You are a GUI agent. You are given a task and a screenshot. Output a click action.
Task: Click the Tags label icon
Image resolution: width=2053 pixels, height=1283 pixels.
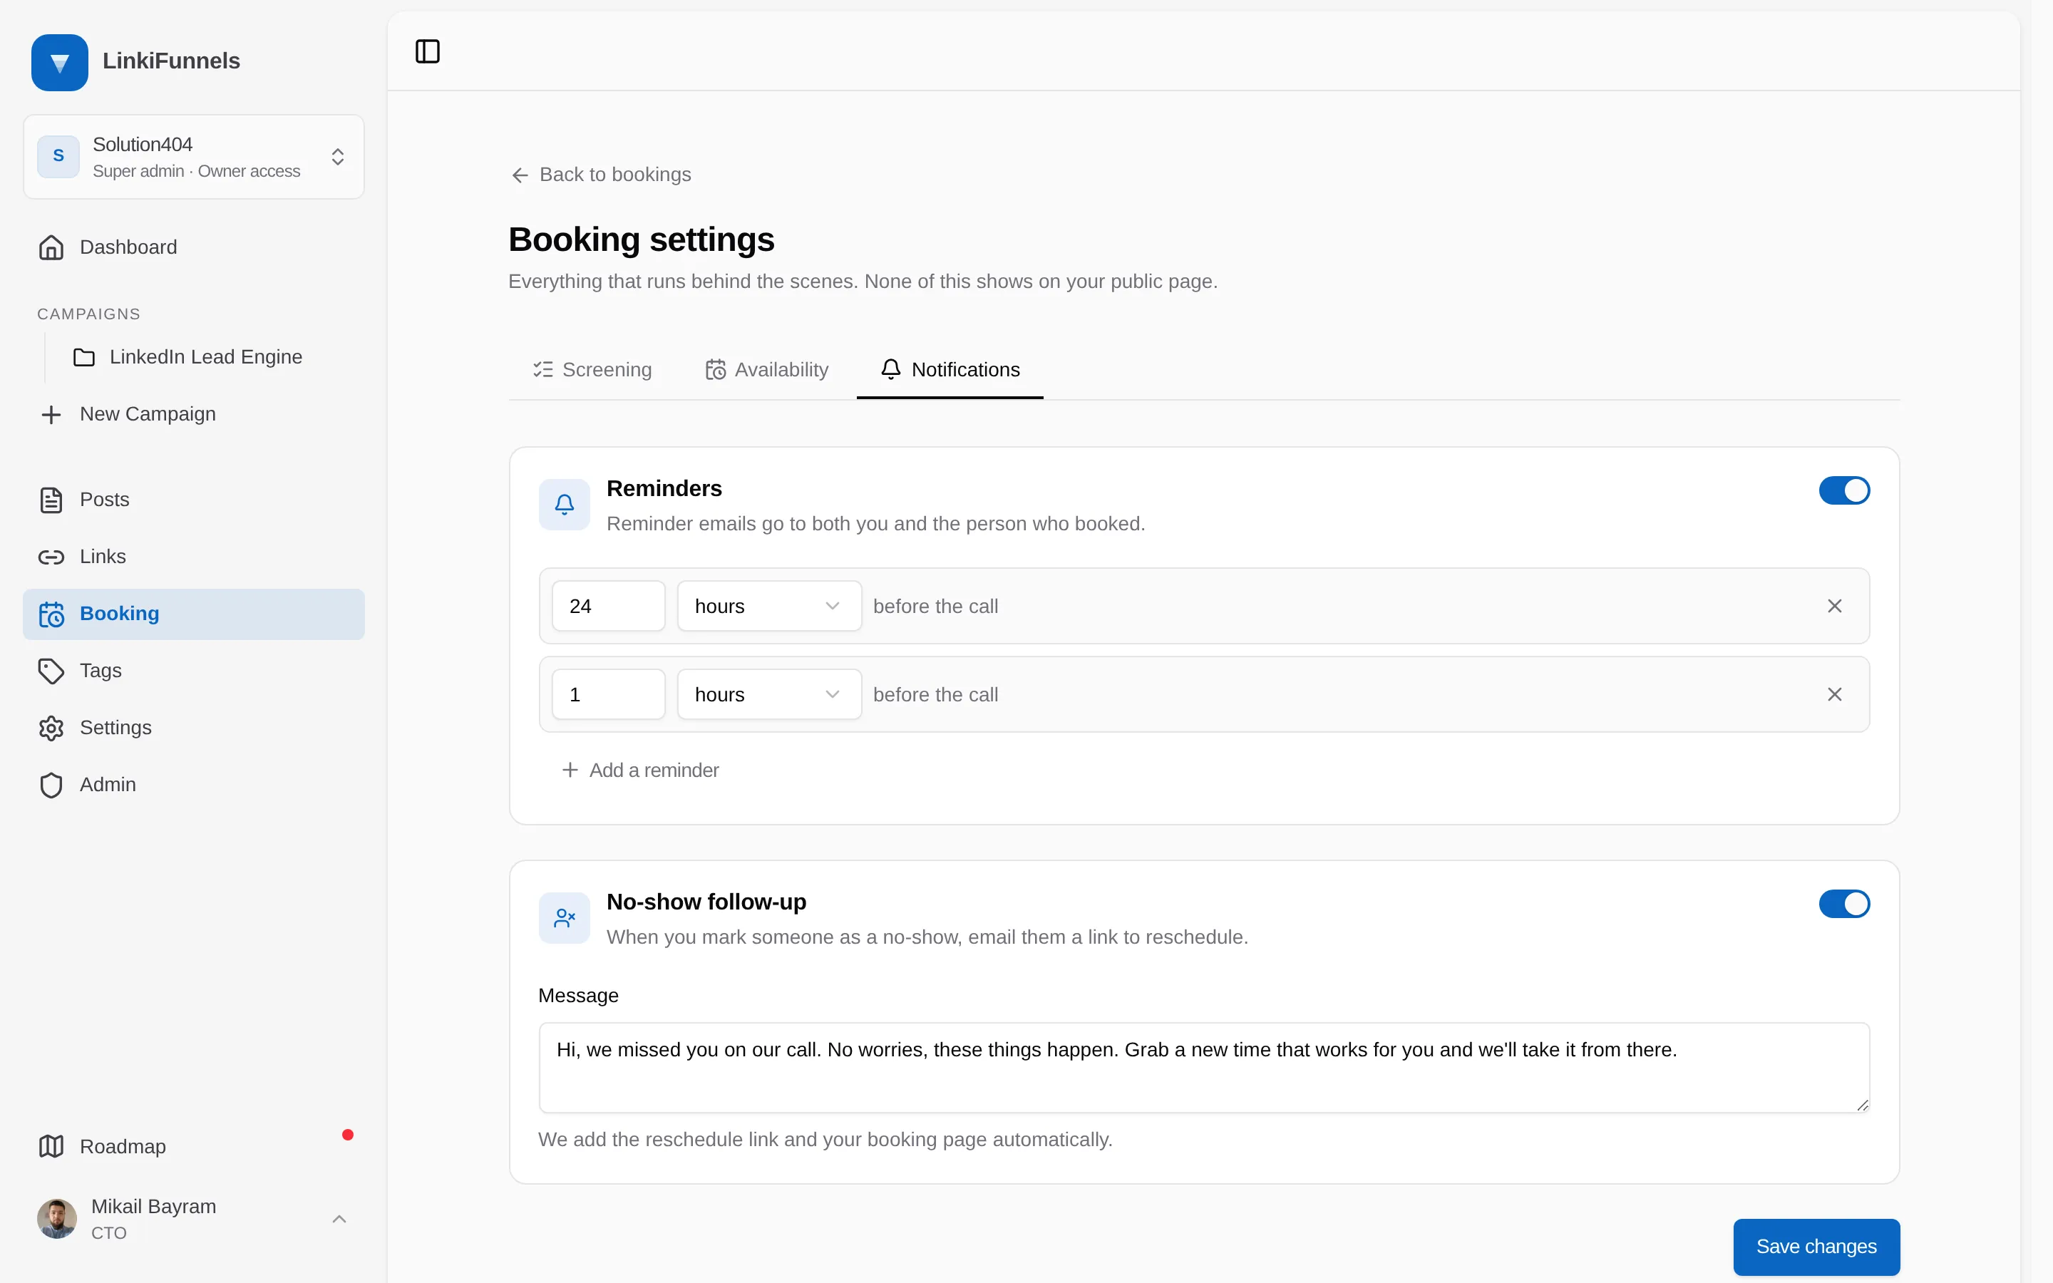click(x=51, y=671)
